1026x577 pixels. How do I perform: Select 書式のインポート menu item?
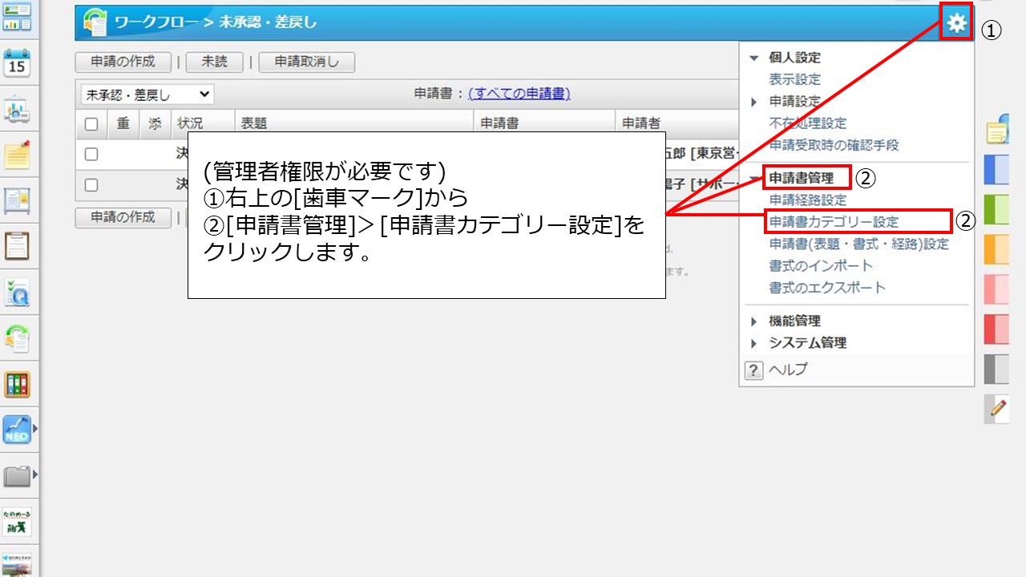click(821, 266)
